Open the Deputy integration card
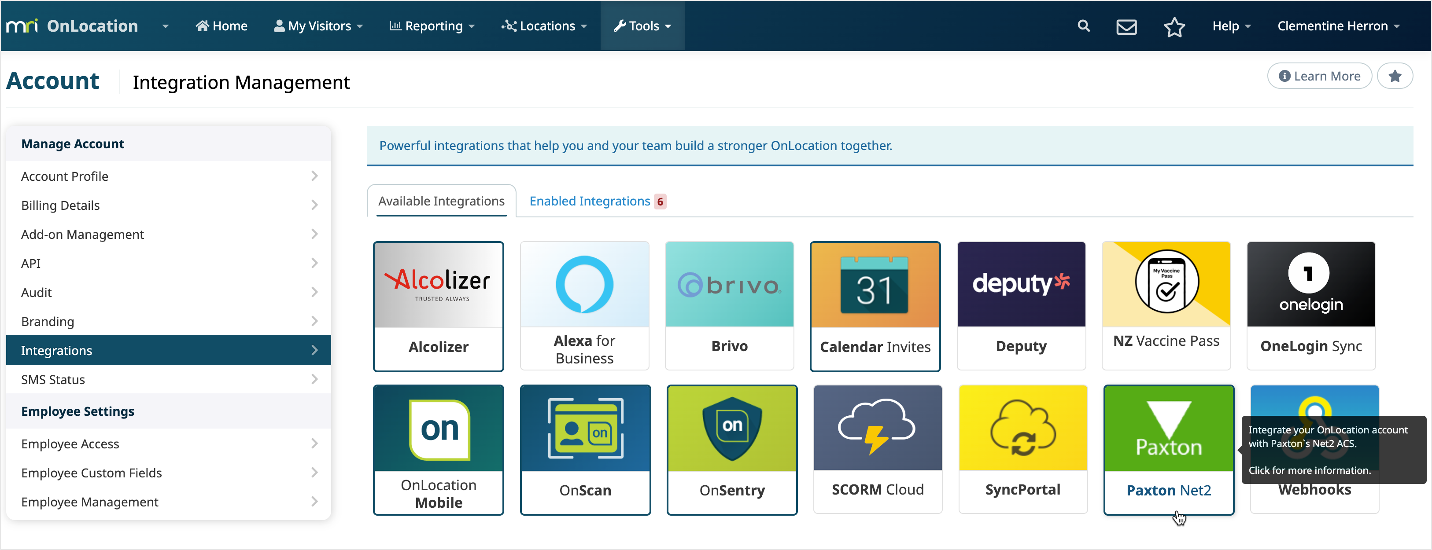Image resolution: width=1432 pixels, height=550 pixels. (x=1021, y=306)
